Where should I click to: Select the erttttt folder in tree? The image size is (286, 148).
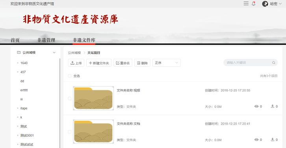coord(24,90)
